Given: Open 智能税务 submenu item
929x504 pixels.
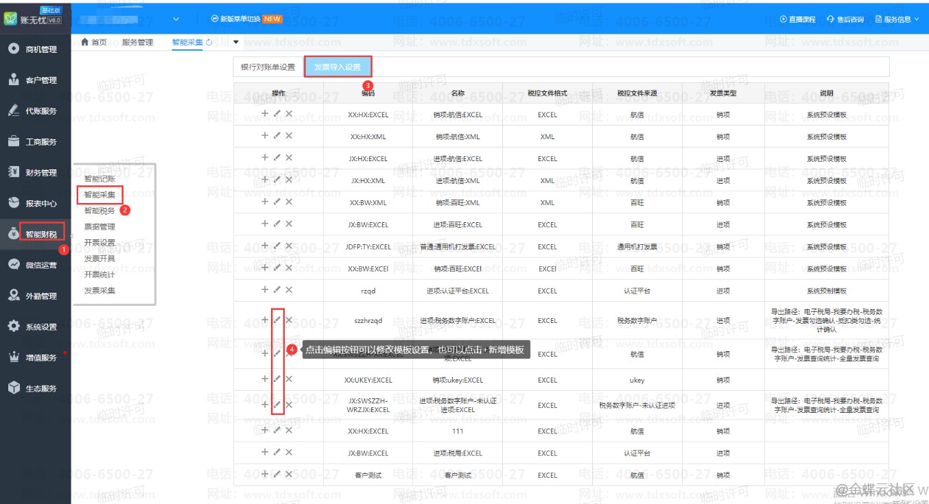Looking at the screenshot, I should point(99,211).
